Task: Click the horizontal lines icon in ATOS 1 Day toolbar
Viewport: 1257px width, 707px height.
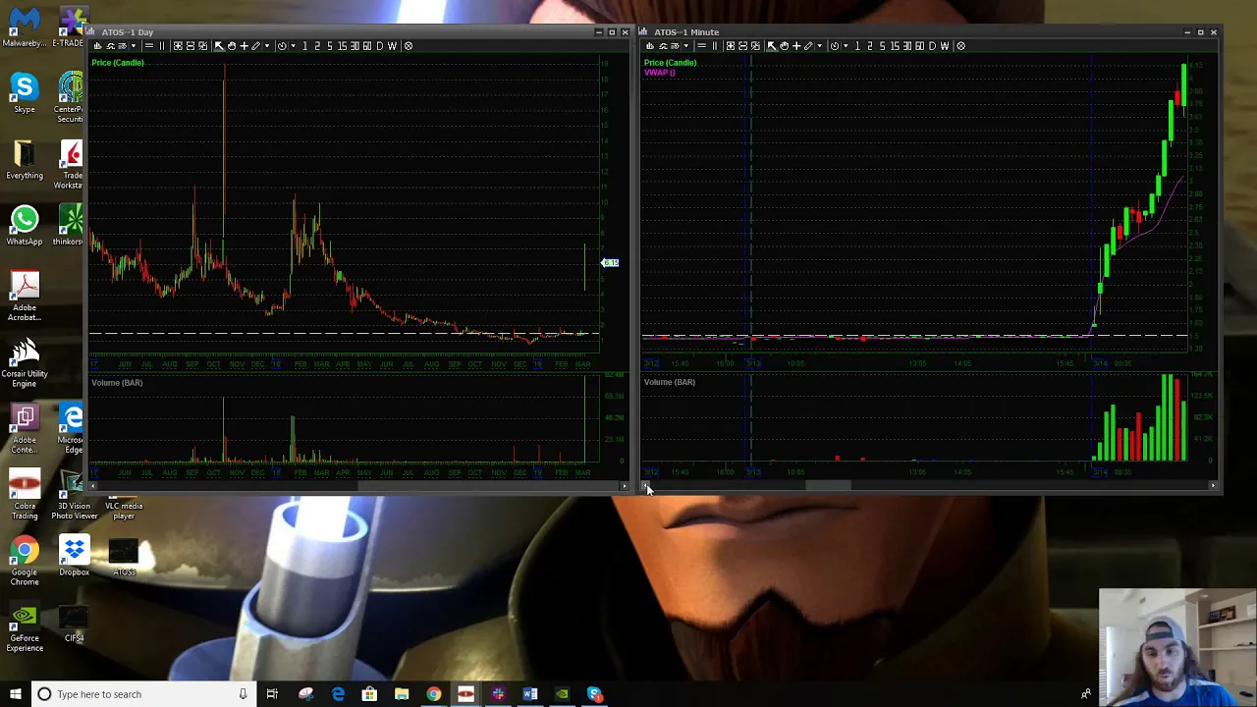Action: click(149, 45)
